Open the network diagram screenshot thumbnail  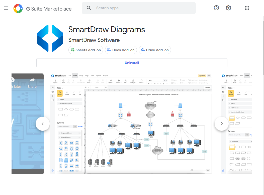coord(131,123)
